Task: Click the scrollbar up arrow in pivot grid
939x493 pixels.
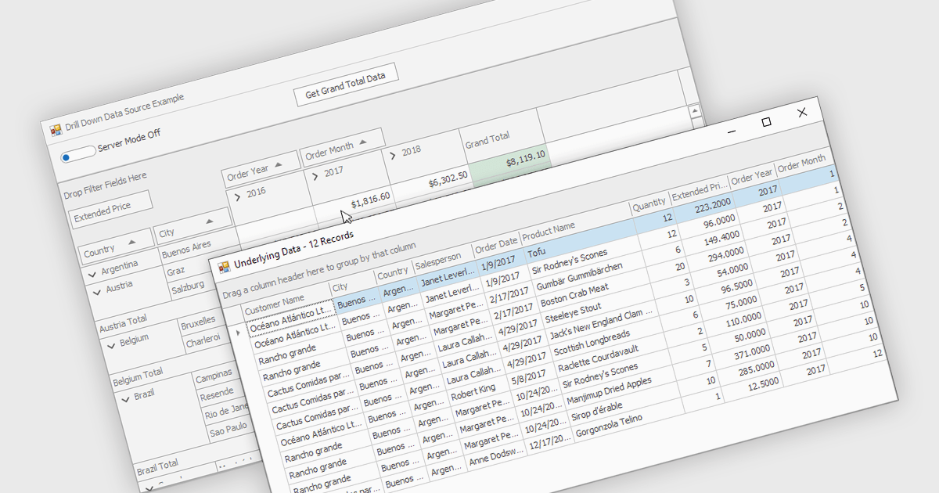Action: [x=693, y=111]
